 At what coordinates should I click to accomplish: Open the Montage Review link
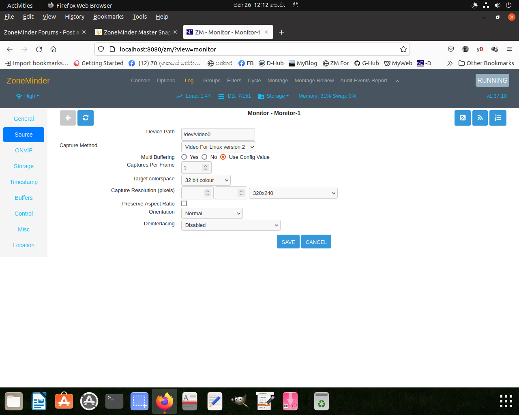(314, 81)
